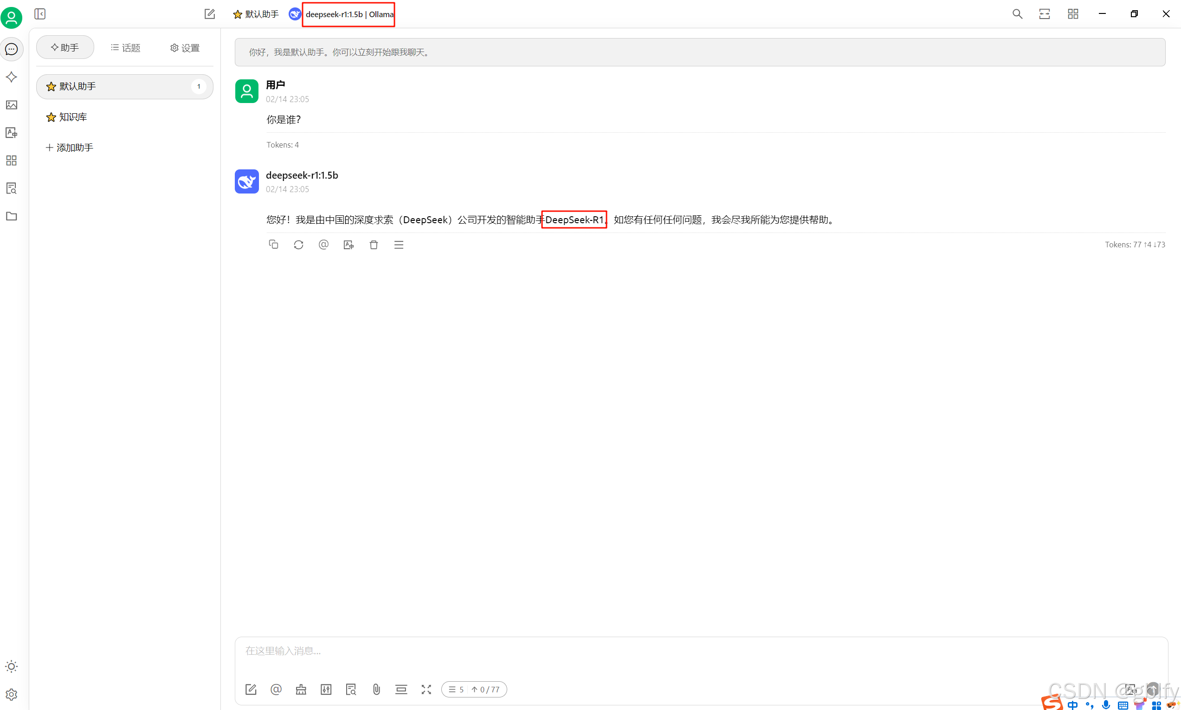Viewport: 1181px width, 710px height.
Task: Focus the message input field
Action: point(670,651)
